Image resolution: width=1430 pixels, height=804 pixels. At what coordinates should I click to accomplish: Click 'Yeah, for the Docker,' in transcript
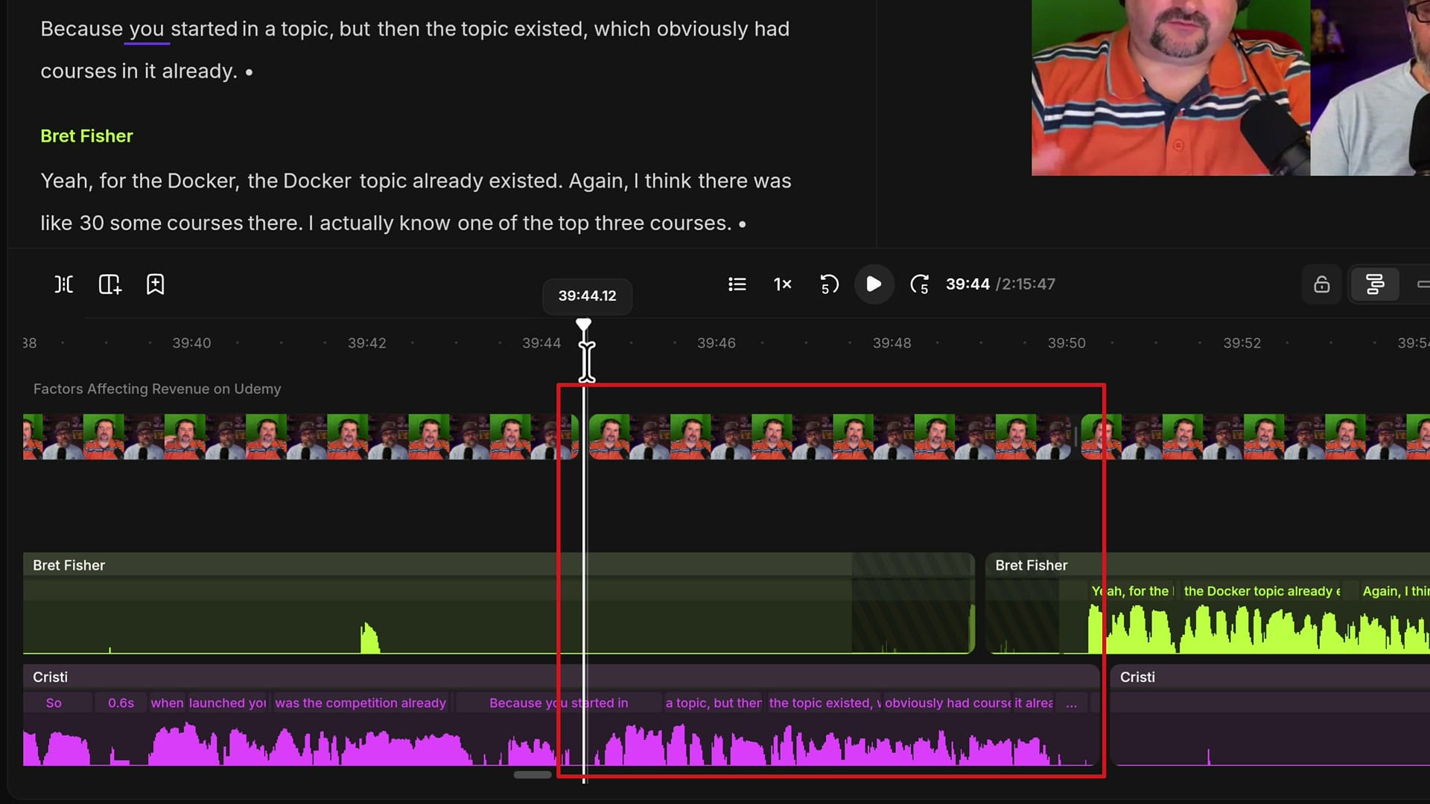[x=140, y=181]
